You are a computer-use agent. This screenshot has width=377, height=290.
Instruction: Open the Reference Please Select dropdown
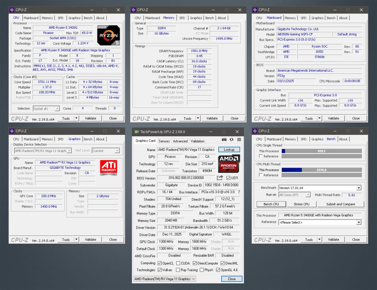320,222
